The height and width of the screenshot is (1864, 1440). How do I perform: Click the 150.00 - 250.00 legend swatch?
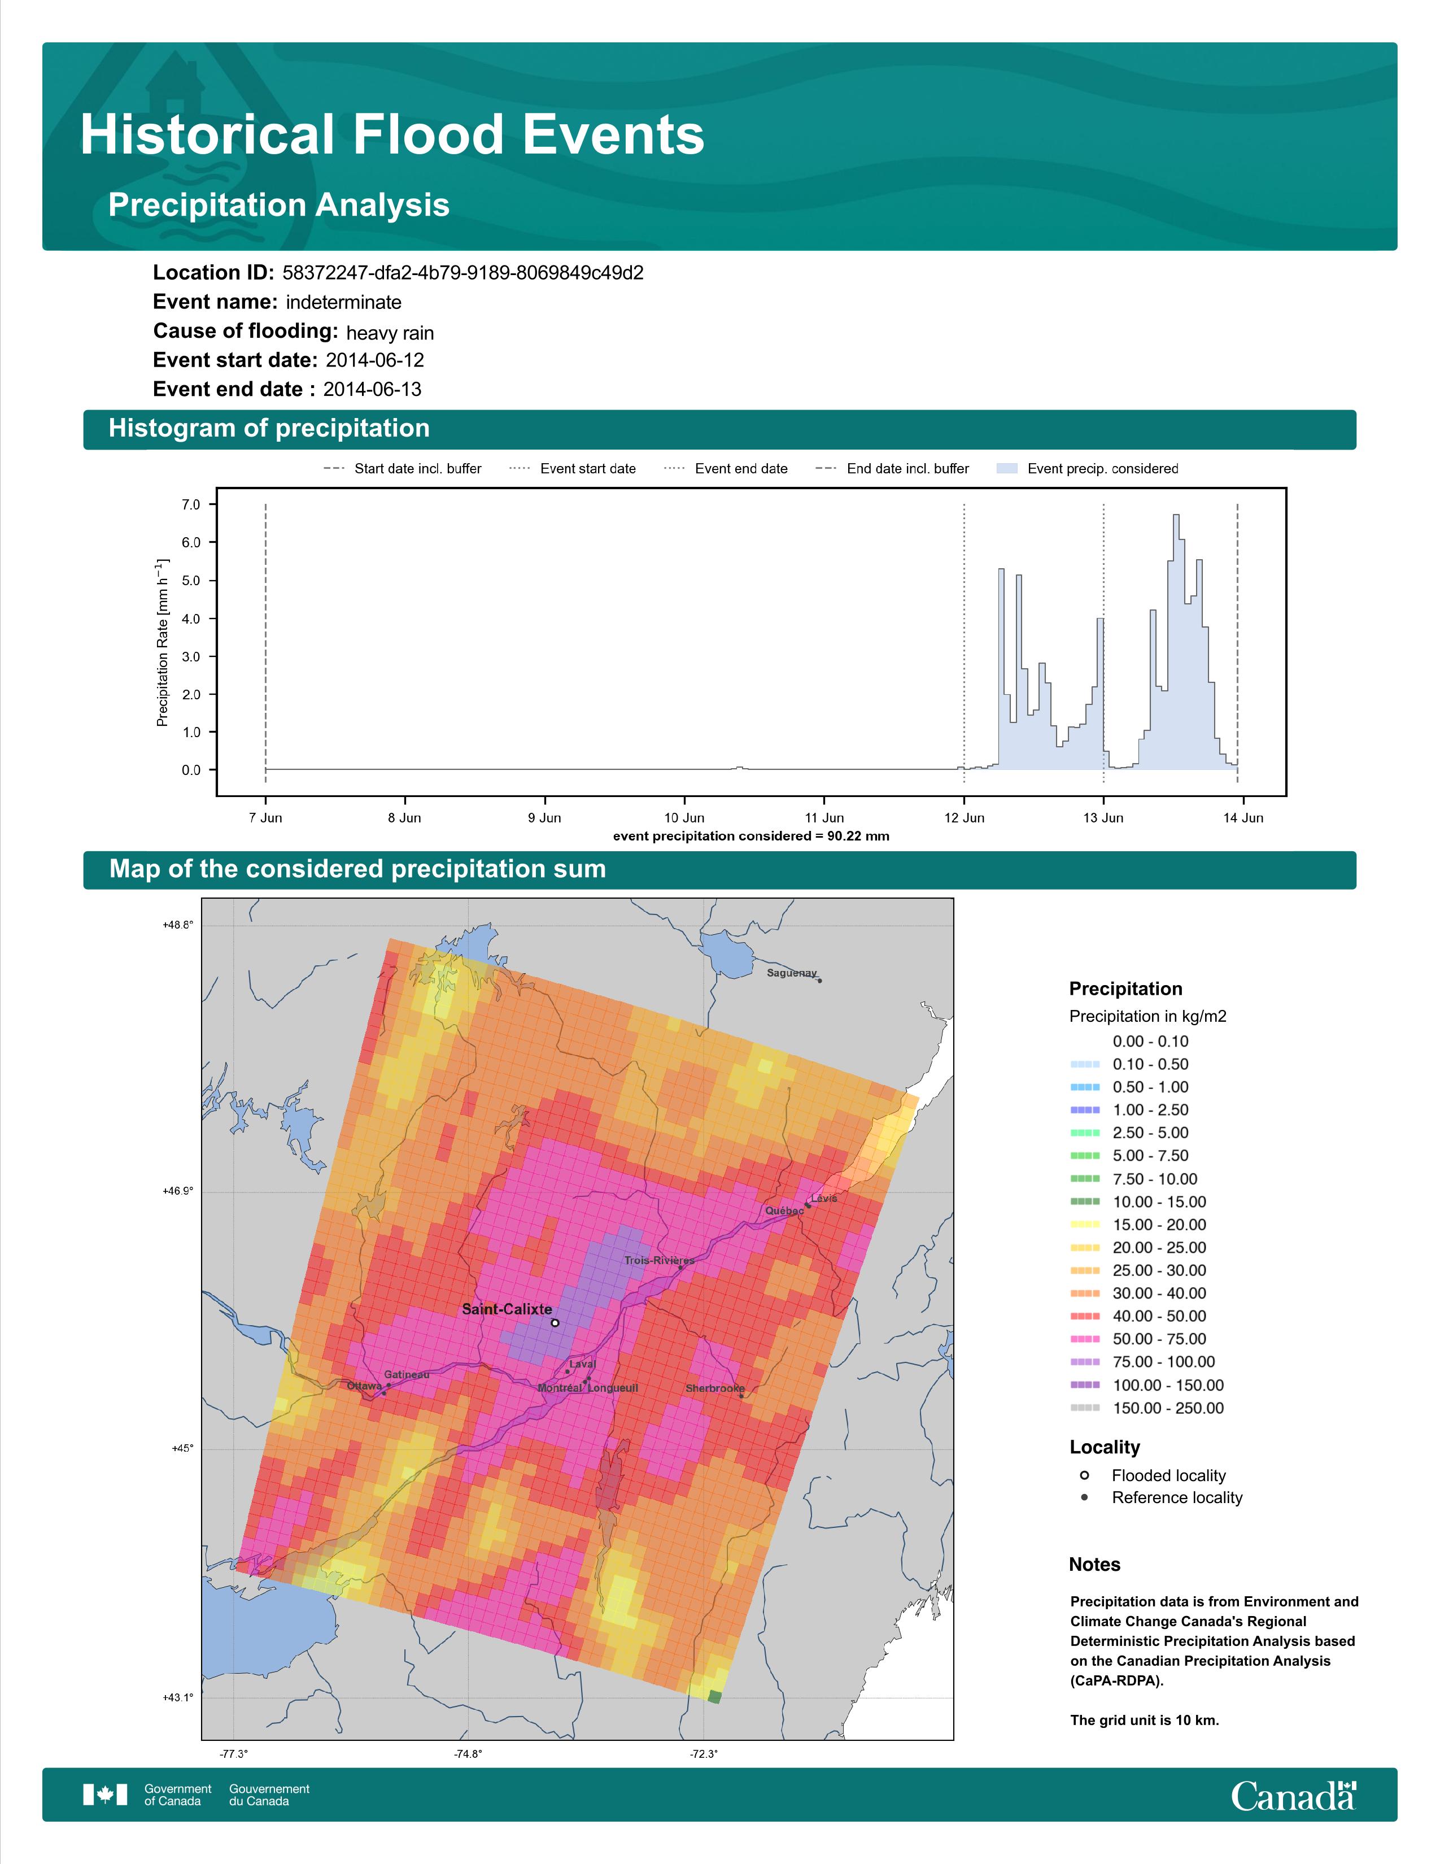coord(1085,1408)
